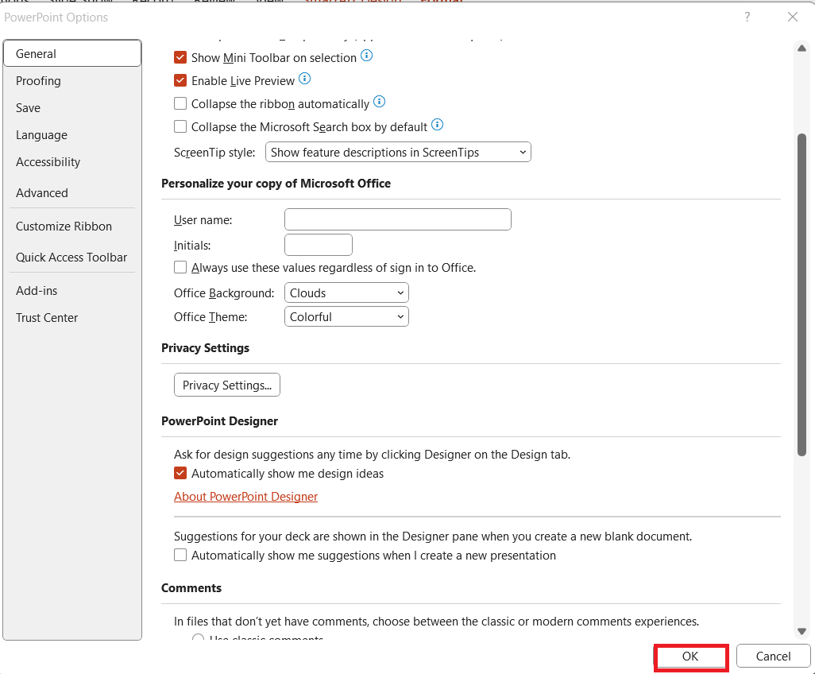815x674 pixels.
Task: Uncheck Show Mini Toolbar on selection
Action: (x=180, y=57)
